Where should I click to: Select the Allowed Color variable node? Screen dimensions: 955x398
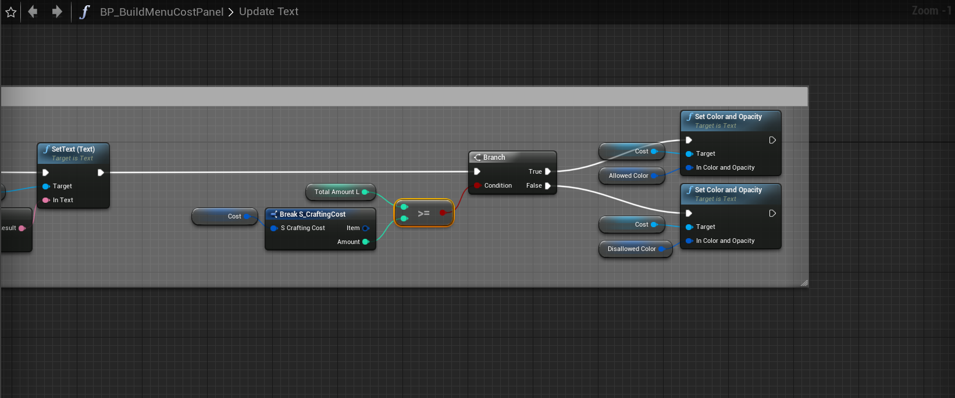[x=628, y=175]
